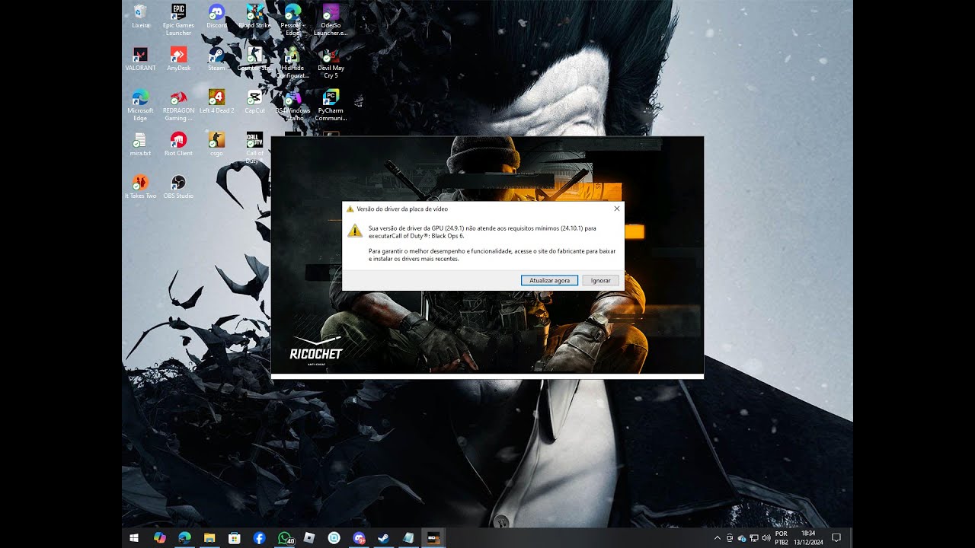Select the Riot Client desktop icon
Viewport: 975px width, 548px height.
(x=178, y=145)
